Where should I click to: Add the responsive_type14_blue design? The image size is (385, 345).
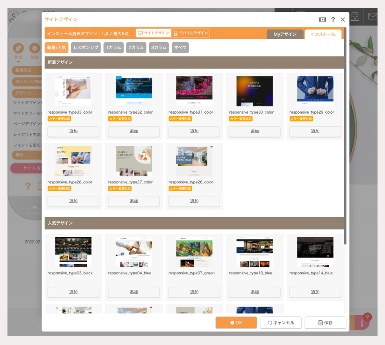click(315, 292)
